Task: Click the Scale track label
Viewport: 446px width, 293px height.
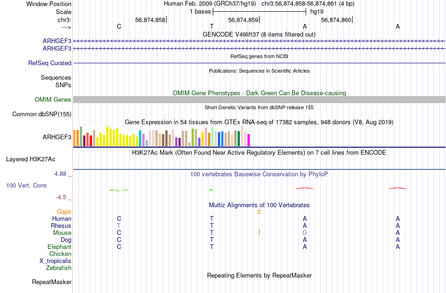Action: pos(63,12)
